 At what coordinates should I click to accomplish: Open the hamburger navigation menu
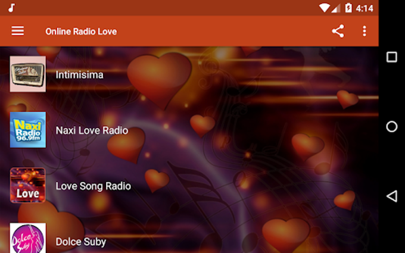pos(17,31)
